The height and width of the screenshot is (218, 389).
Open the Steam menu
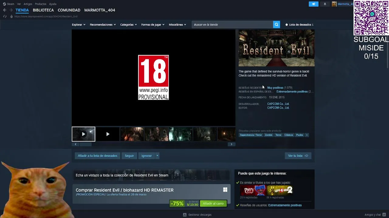pos(11,4)
